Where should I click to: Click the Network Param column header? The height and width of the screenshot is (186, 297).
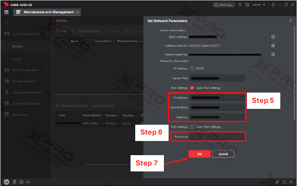pos(128,41)
